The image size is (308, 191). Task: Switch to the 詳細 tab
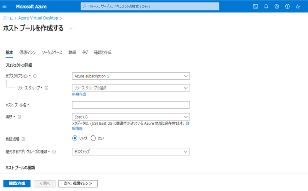[x=72, y=52]
